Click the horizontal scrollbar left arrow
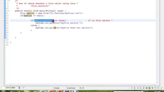164x92 pixels. coord(11,85)
